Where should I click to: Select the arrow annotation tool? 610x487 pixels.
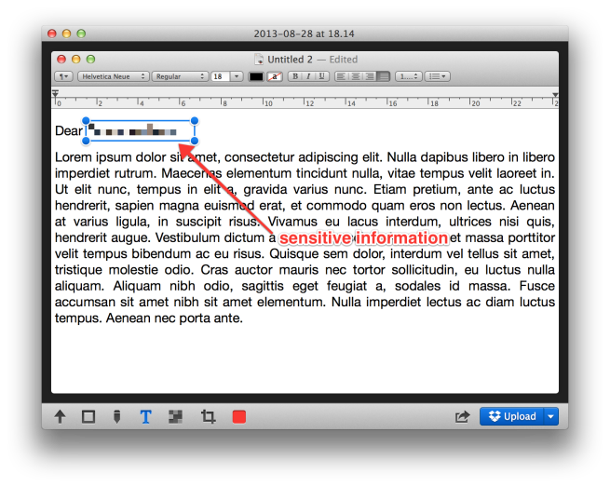[61, 417]
